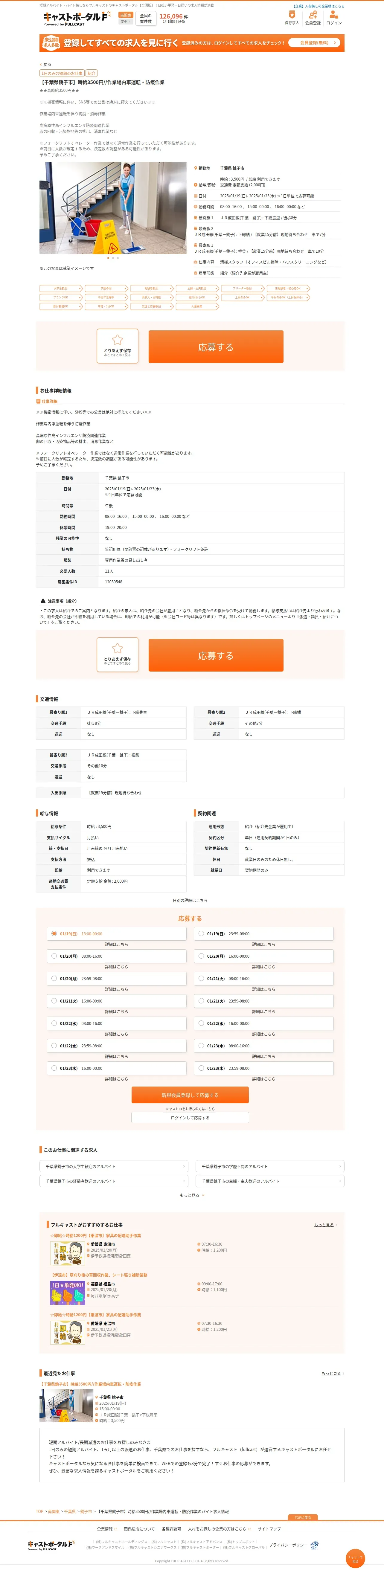Open the チャットで相談 chat bubble
The height and width of the screenshot is (1573, 384).
[355, 1558]
